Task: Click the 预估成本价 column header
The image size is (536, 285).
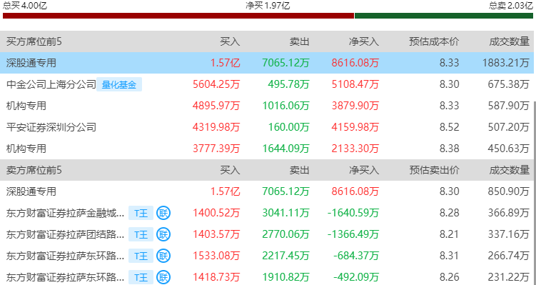Action: (434, 41)
